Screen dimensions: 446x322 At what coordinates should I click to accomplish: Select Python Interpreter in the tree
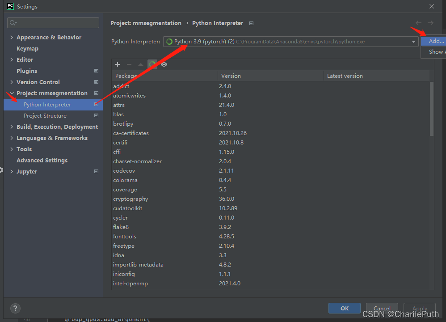[x=53, y=105]
